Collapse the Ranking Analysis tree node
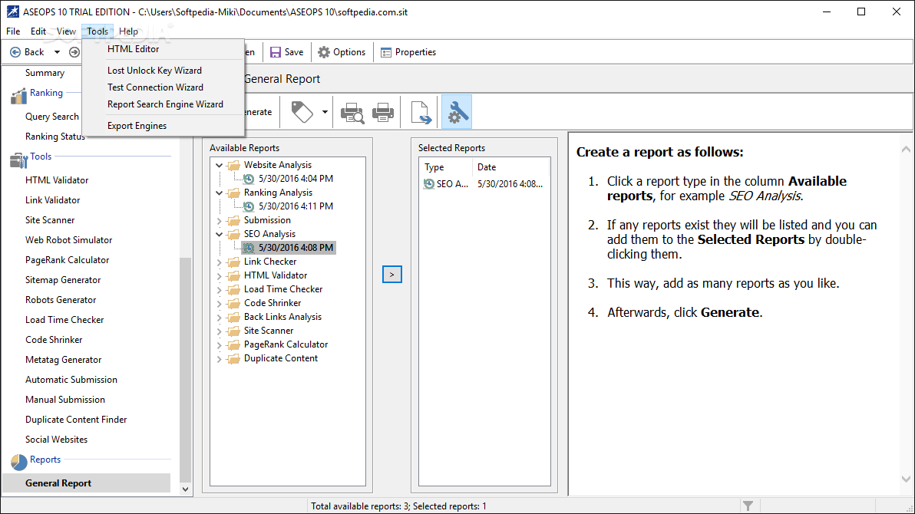The image size is (915, 514). click(220, 193)
